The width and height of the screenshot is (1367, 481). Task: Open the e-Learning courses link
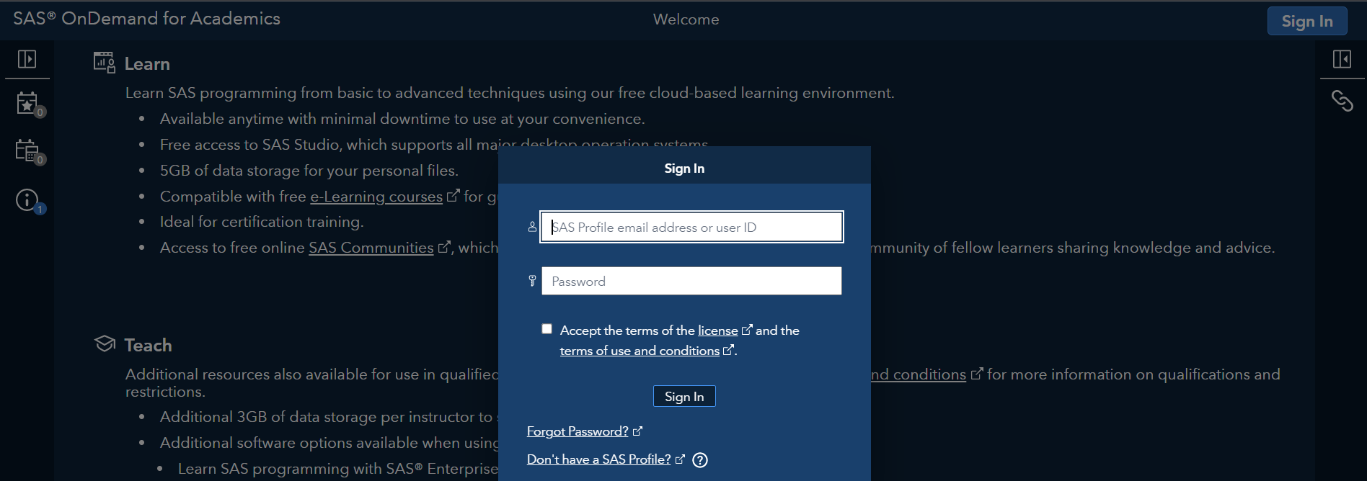pos(376,197)
